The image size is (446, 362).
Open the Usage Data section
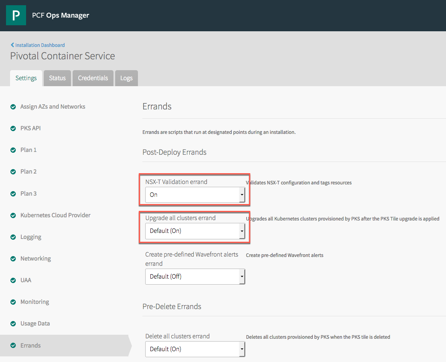tap(35, 324)
